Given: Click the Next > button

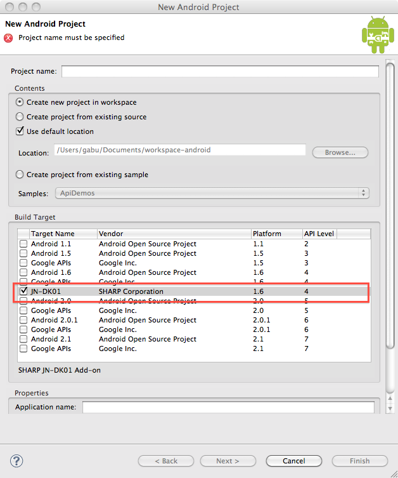Looking at the screenshot, I should [x=228, y=461].
